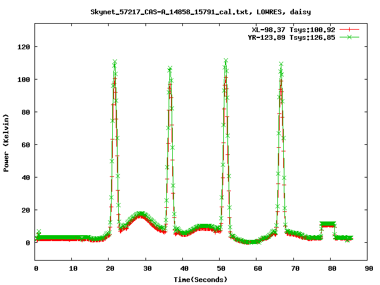Click the x-axis tick label 30
This screenshot has height=285, width=380.
click(x=147, y=268)
